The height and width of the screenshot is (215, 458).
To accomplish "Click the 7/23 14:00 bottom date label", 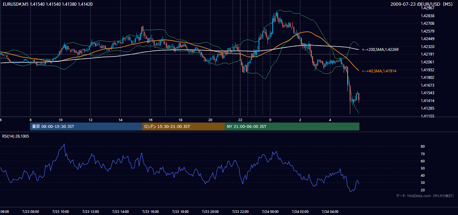I will click(x=120, y=212).
